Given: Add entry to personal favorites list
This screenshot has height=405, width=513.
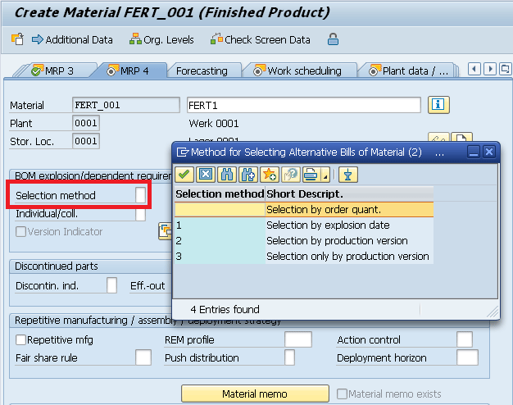Looking at the screenshot, I should [270, 175].
